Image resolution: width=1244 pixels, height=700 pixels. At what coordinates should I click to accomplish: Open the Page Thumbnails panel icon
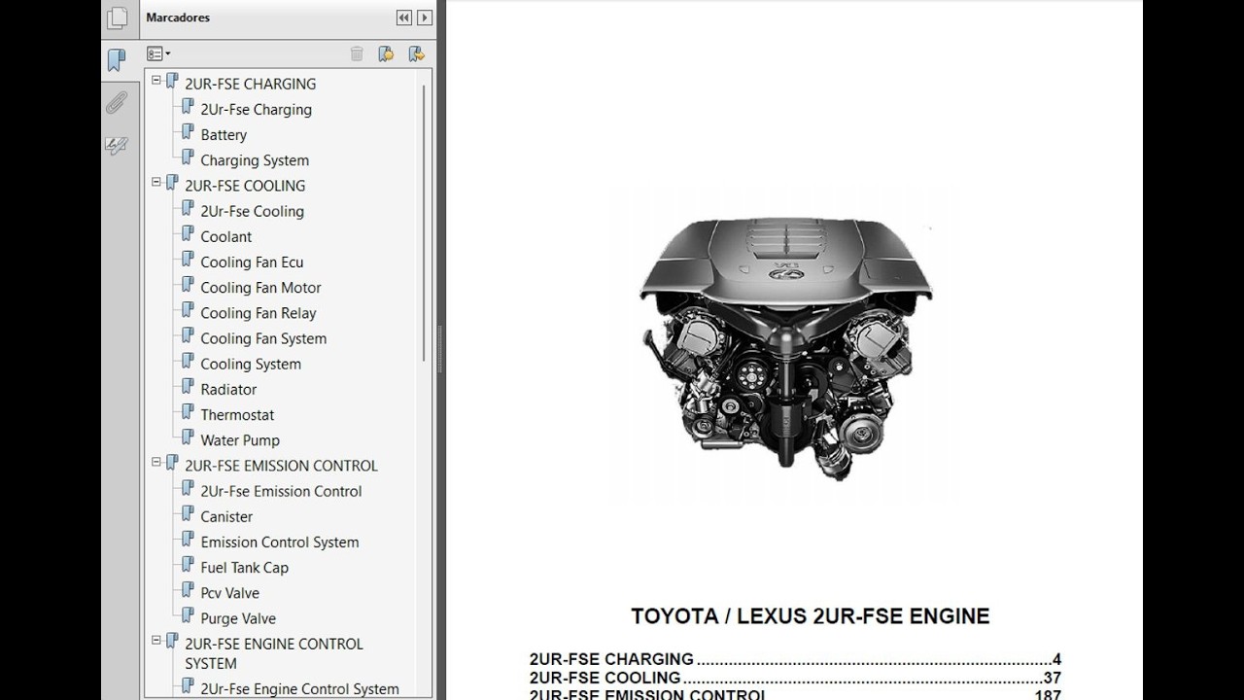[x=117, y=17]
